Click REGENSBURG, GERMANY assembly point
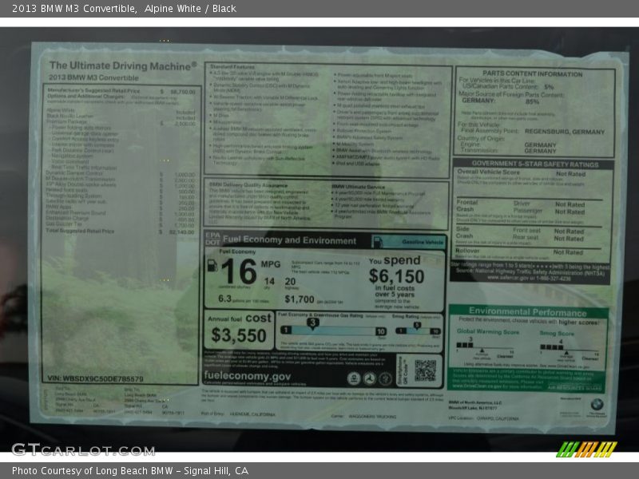This screenshot has width=639, height=479. point(565,132)
